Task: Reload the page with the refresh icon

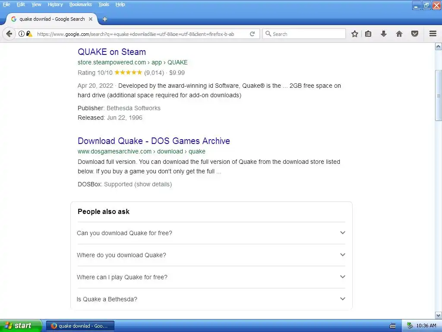Action: 252,34
